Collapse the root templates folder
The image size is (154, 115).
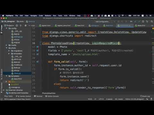(x=6, y=76)
